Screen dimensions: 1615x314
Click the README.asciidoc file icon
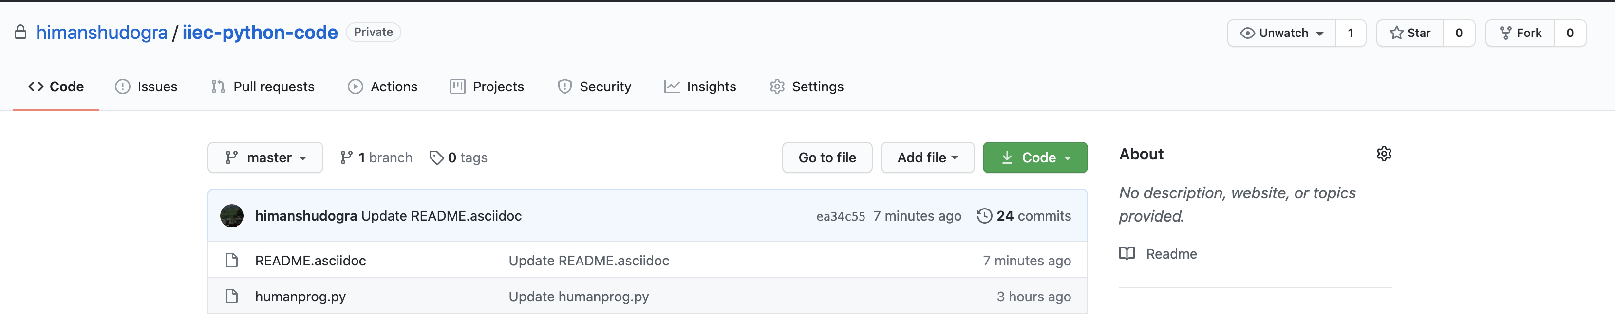231,260
